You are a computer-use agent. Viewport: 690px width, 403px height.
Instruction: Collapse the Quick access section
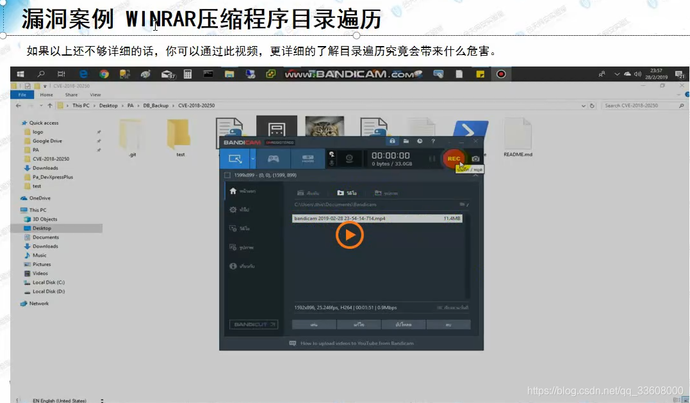tap(18, 122)
